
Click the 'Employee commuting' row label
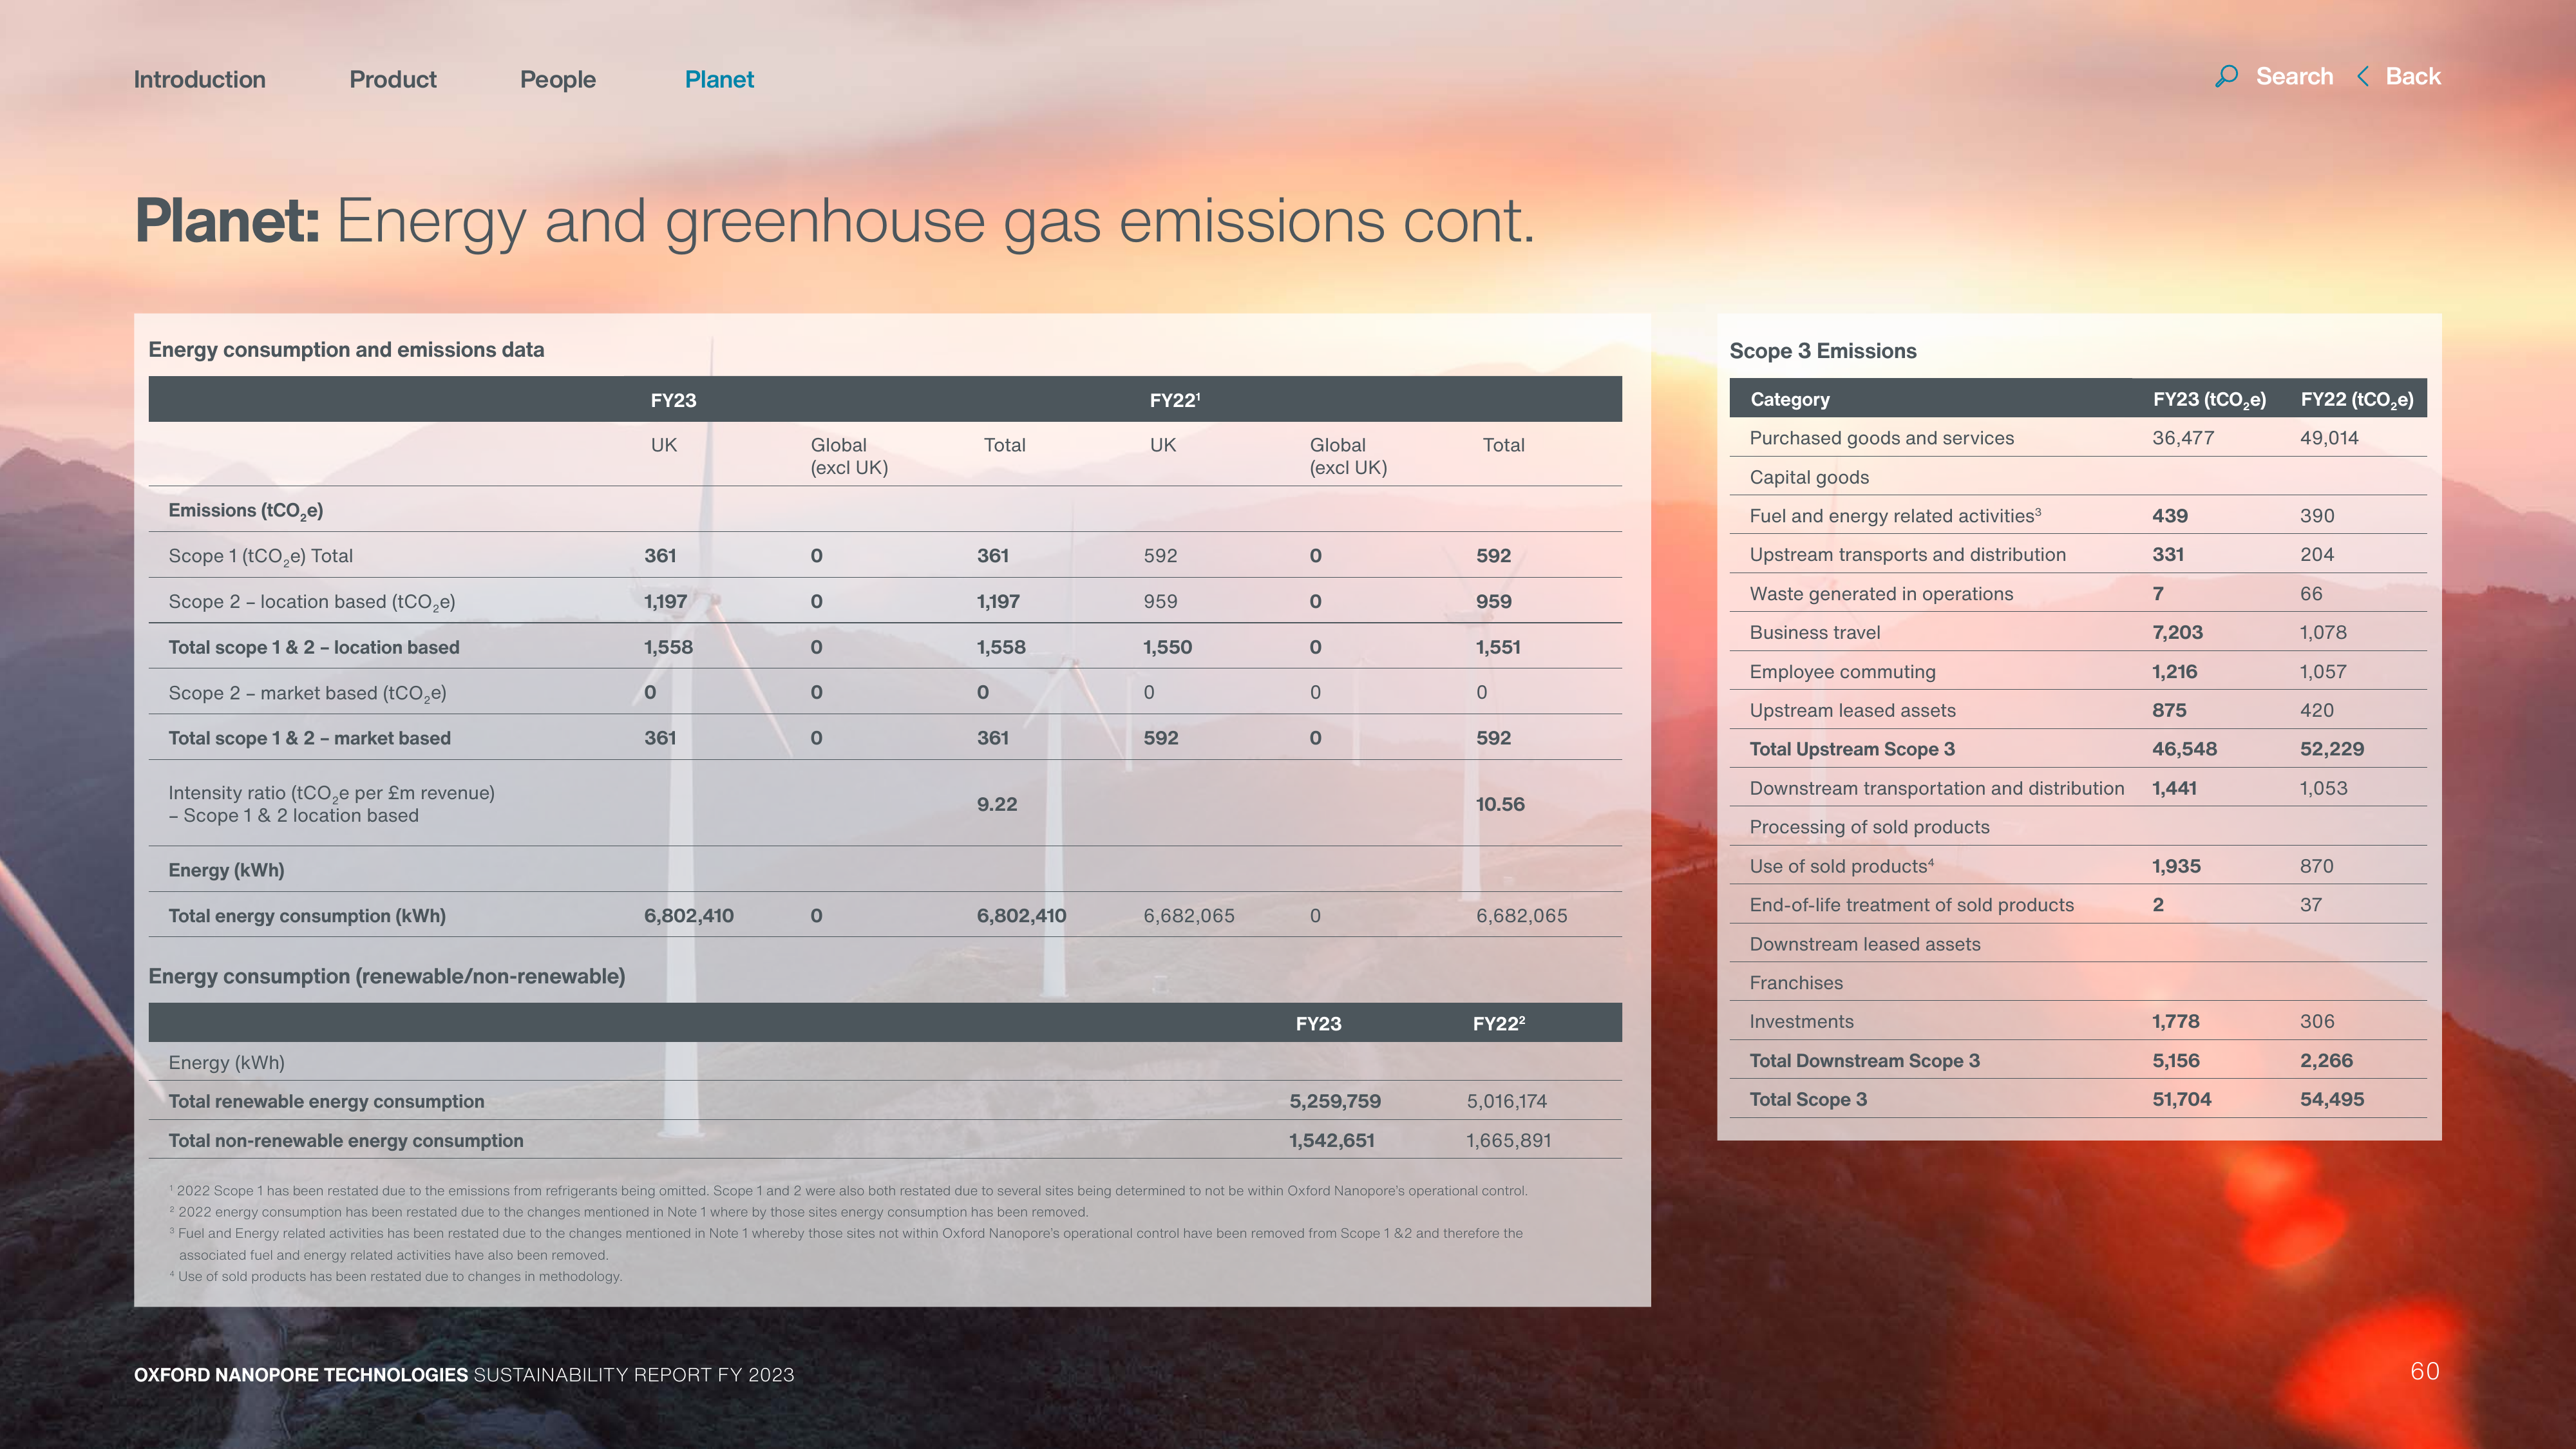(1843, 672)
